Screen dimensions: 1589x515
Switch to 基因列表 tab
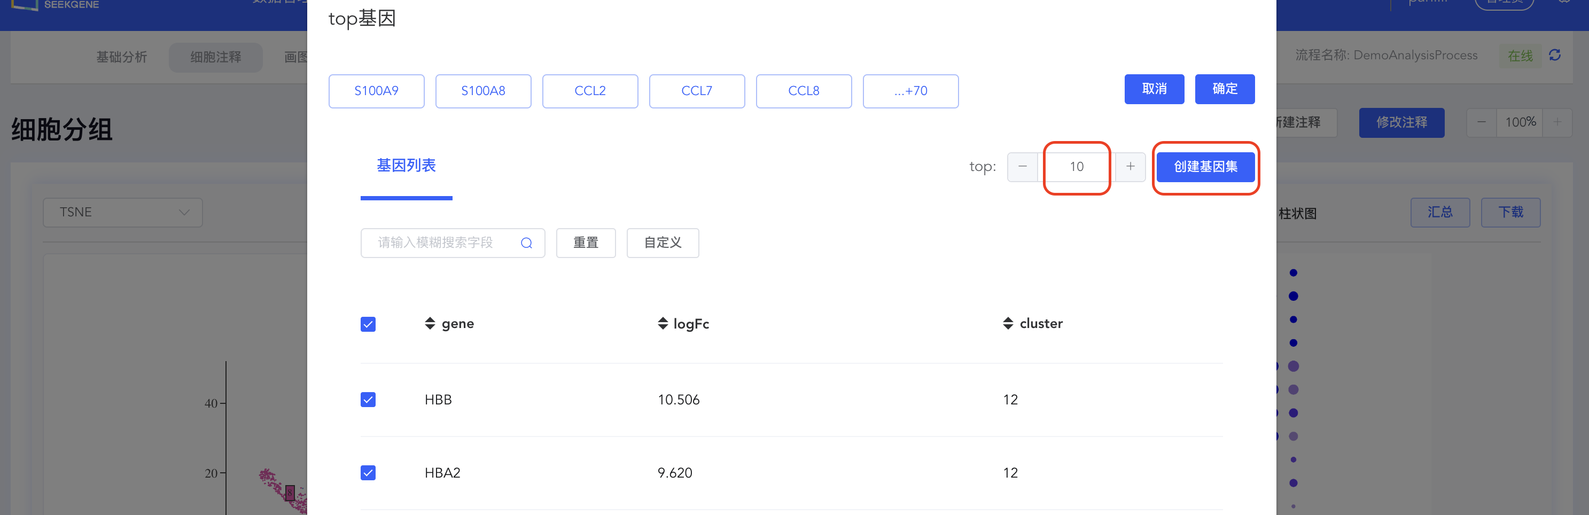(406, 165)
